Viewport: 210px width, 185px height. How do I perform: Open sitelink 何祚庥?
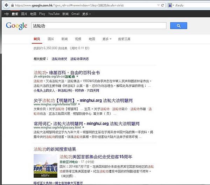click(79, 91)
